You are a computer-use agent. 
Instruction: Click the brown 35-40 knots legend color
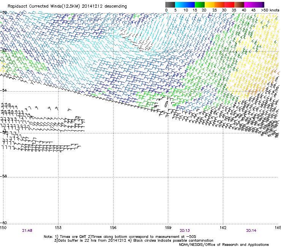pyautogui.click(x=239, y=5)
